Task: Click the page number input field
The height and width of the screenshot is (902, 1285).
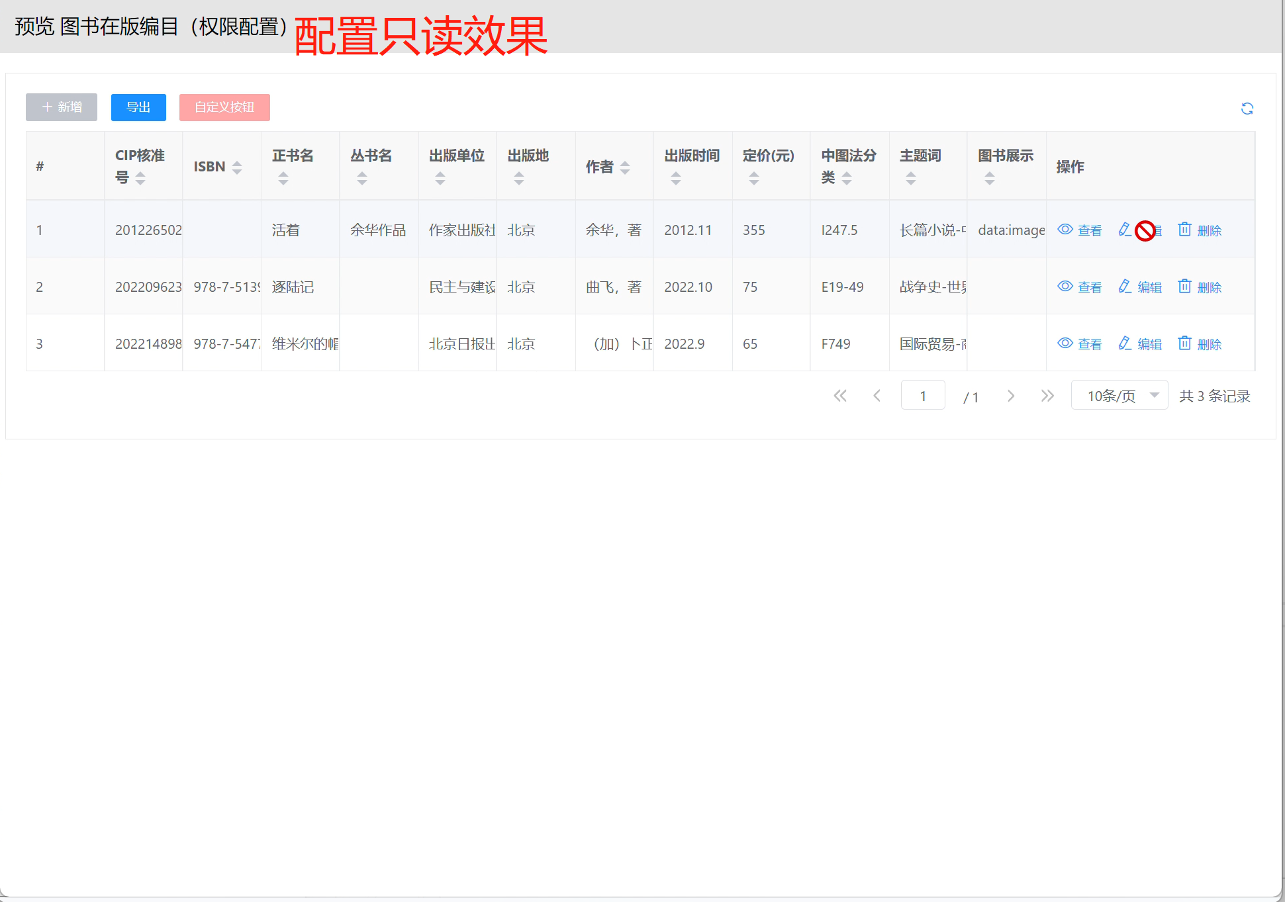Action: click(922, 396)
